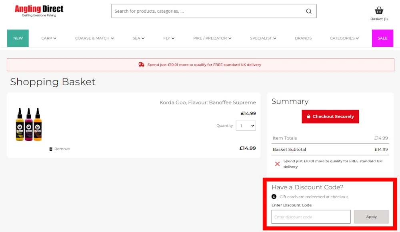Open the BRANDS menu item
400x232 pixels.
(x=303, y=38)
